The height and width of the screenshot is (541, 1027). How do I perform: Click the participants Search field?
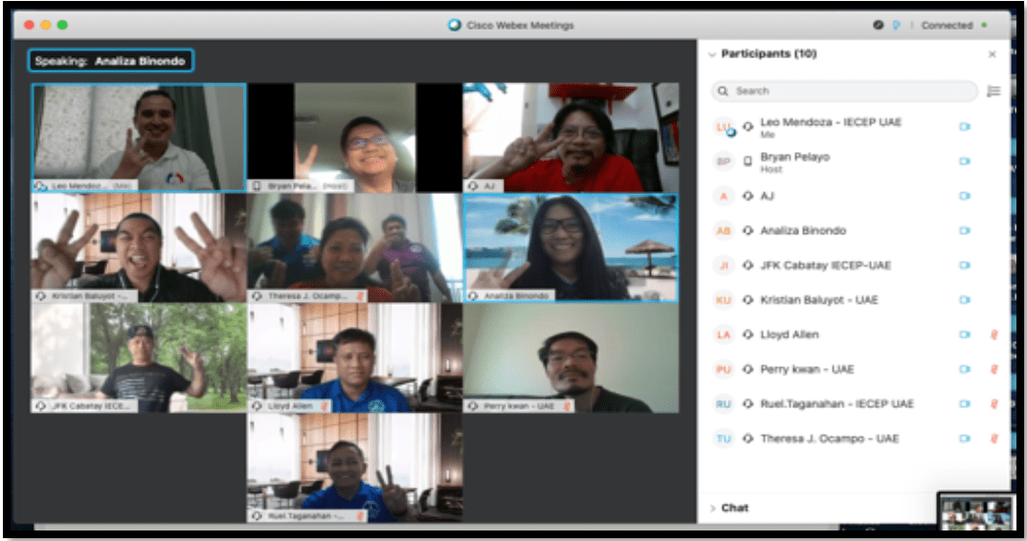844,91
